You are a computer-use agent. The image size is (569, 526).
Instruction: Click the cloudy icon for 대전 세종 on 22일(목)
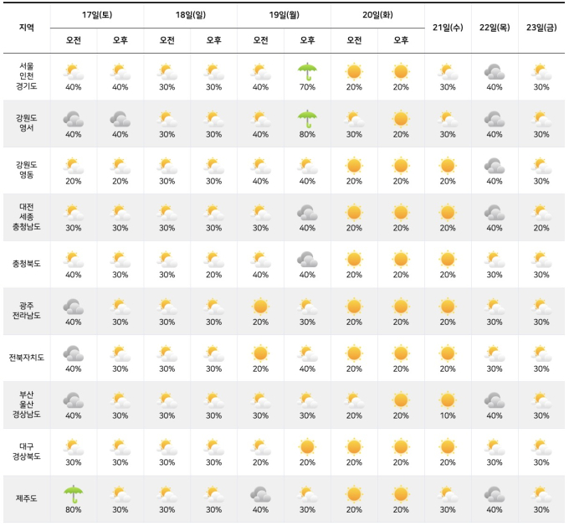495,213
